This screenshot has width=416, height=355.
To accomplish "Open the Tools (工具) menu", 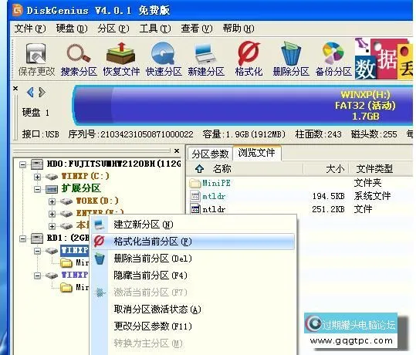I will click(x=155, y=28).
